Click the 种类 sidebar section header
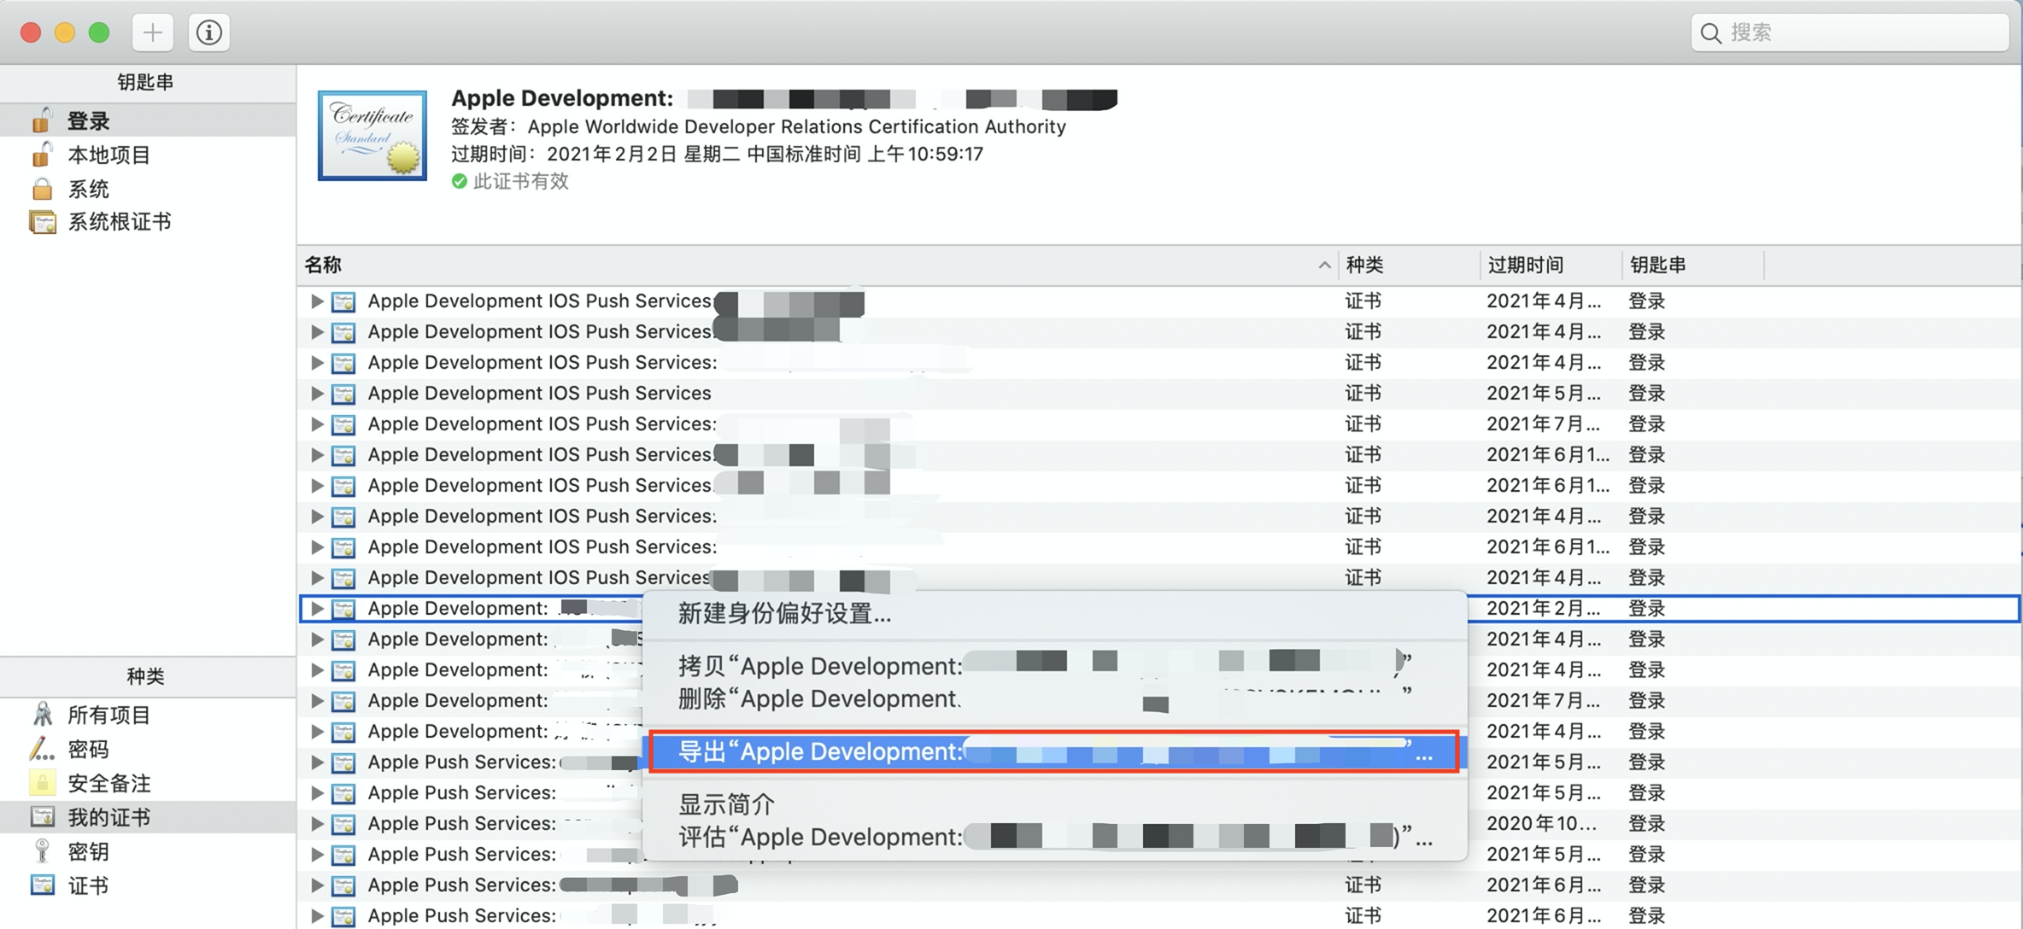Image resolution: width=2023 pixels, height=929 pixels. 145,676
